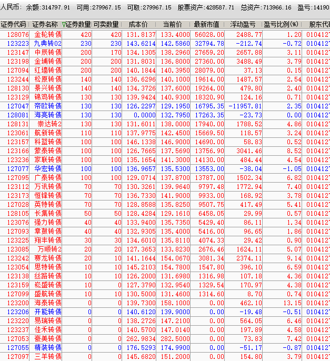Viewport: 330px width, 361px height.
Task: Select the 金埔转债 row name
Action: [48, 62]
